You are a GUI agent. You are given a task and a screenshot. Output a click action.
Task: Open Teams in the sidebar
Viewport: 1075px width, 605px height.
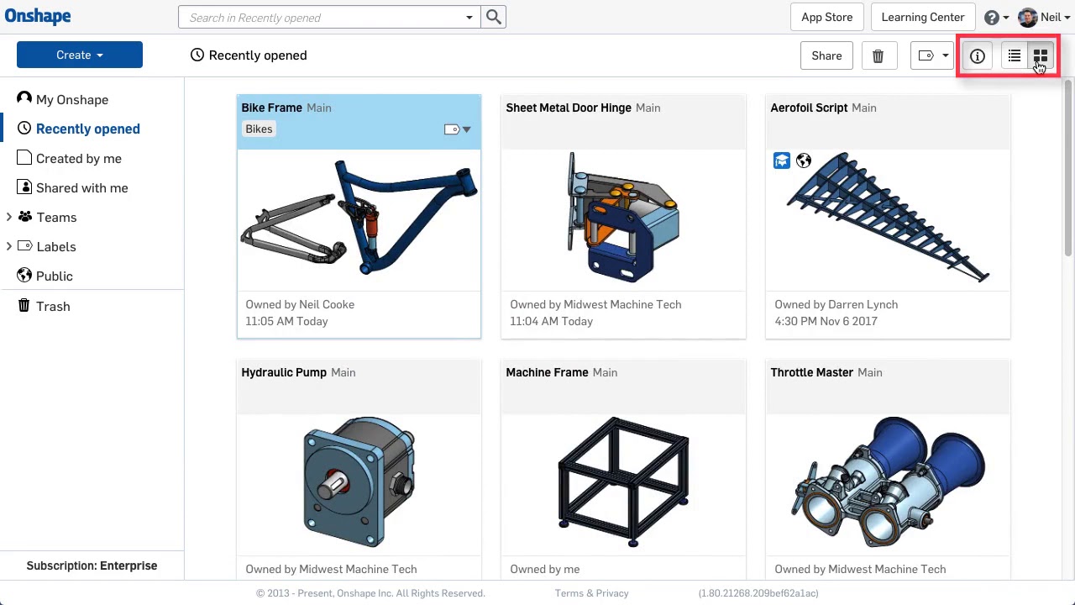tap(56, 217)
